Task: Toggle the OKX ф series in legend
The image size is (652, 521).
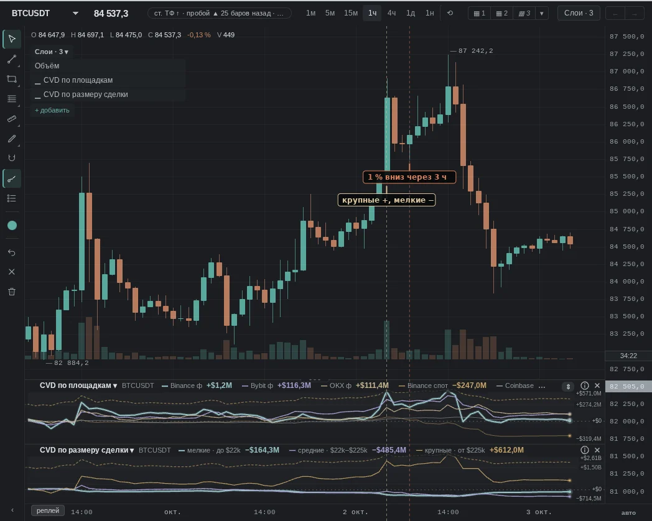Action: [355, 385]
